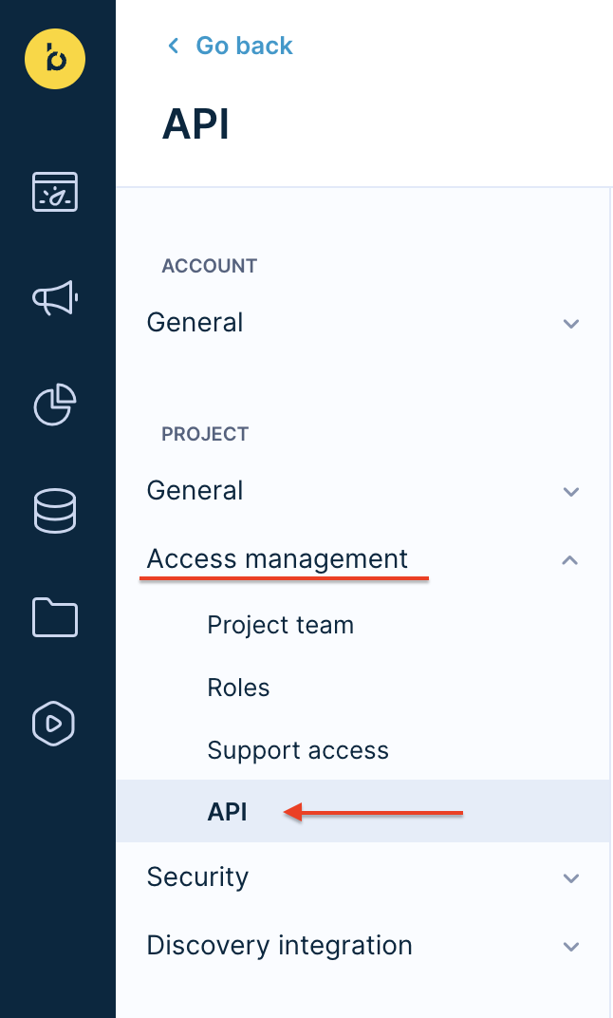613x1018 pixels.
Task: Expand the Discovery integration chevron
Action: (x=571, y=947)
